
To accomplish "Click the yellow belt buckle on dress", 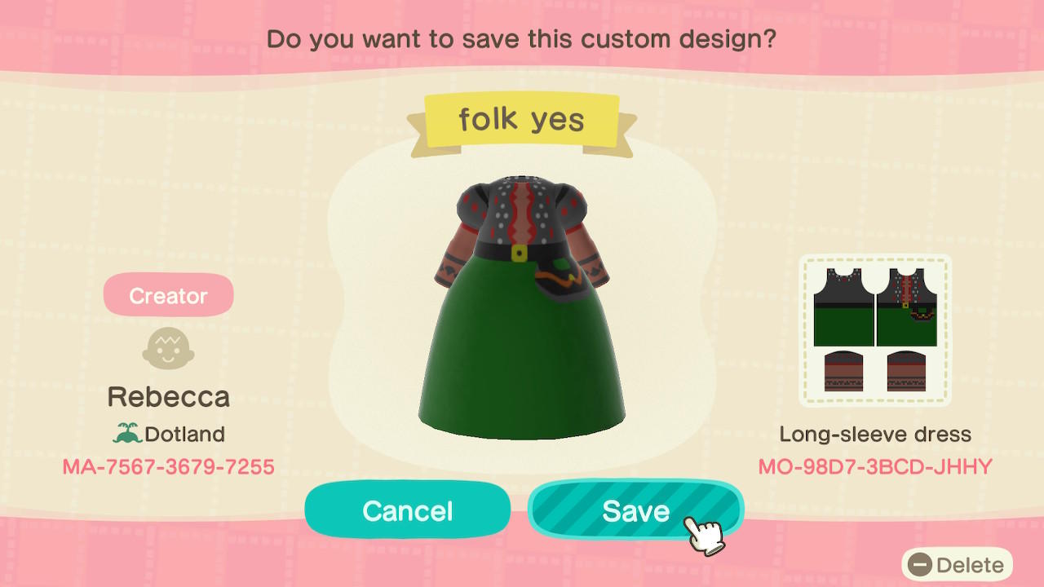I will 519,254.
